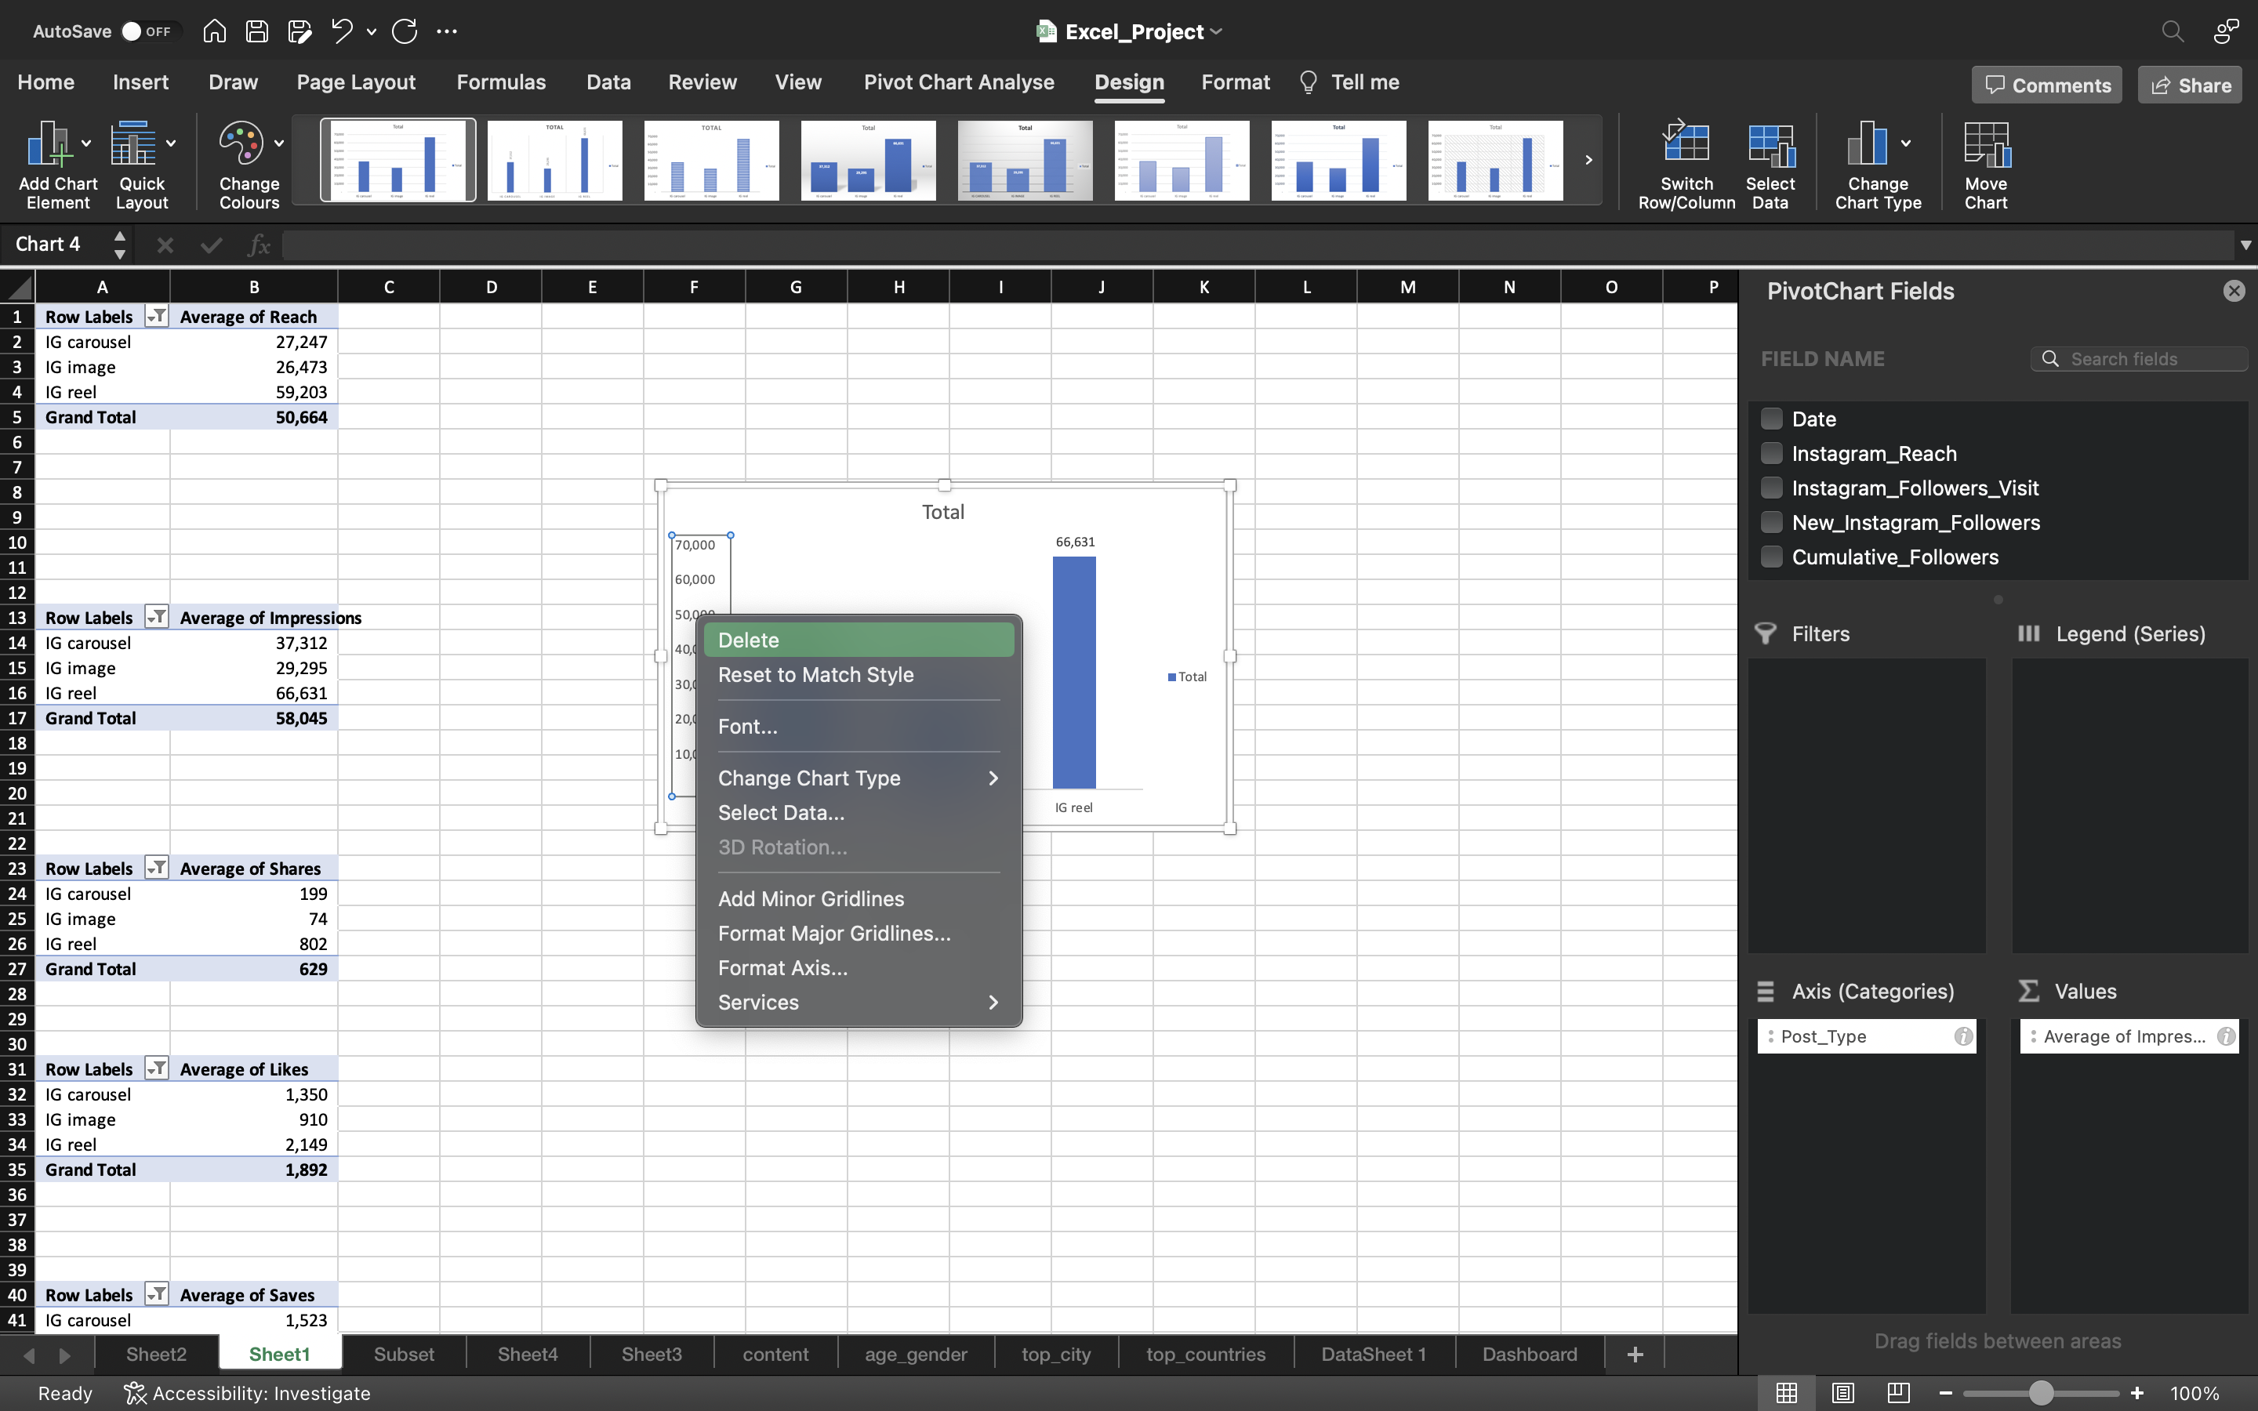Click the content sheet tab

click(775, 1352)
